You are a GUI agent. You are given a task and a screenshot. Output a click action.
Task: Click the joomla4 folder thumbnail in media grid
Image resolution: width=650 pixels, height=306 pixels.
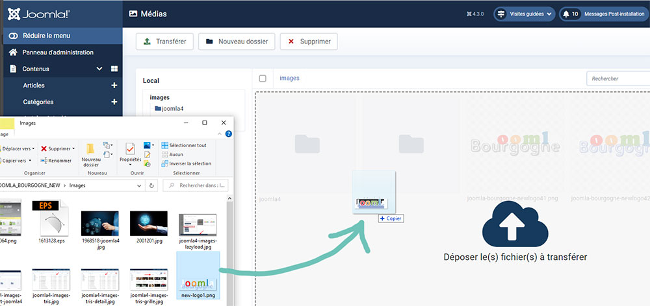click(307, 144)
